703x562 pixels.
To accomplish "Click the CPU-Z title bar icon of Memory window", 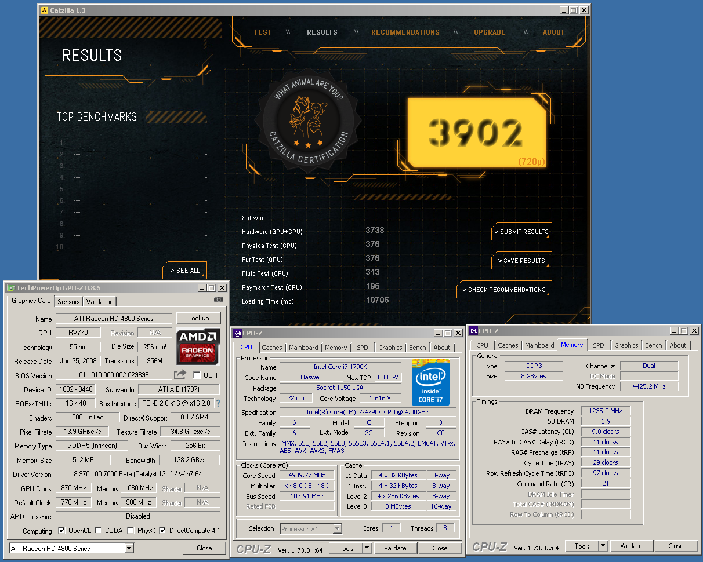I will 473,331.
